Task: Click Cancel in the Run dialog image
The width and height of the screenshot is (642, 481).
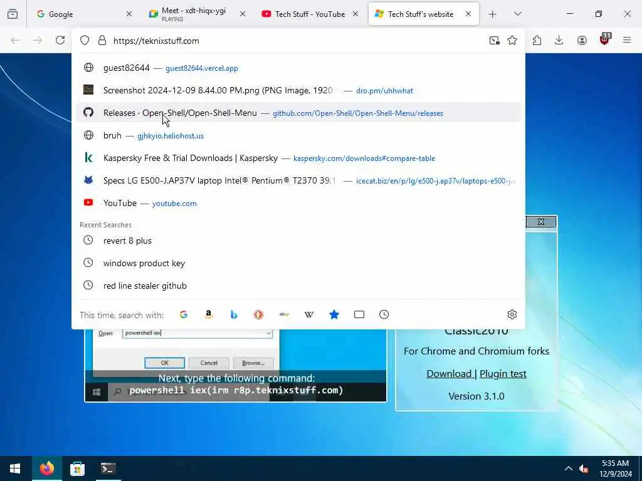Action: pos(209,363)
